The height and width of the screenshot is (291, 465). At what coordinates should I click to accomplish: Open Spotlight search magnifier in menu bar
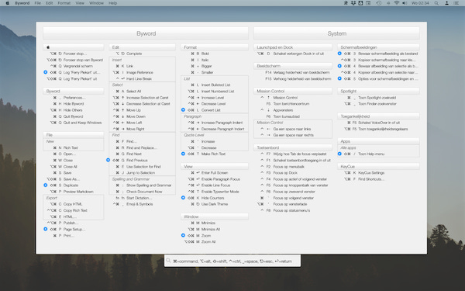(436, 3)
